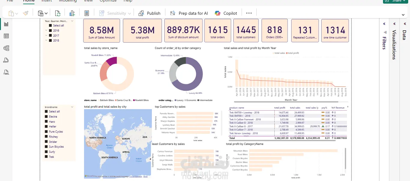The height and width of the screenshot is (181, 410).
Task: Open Copilot from the ribbon
Action: 226,13
